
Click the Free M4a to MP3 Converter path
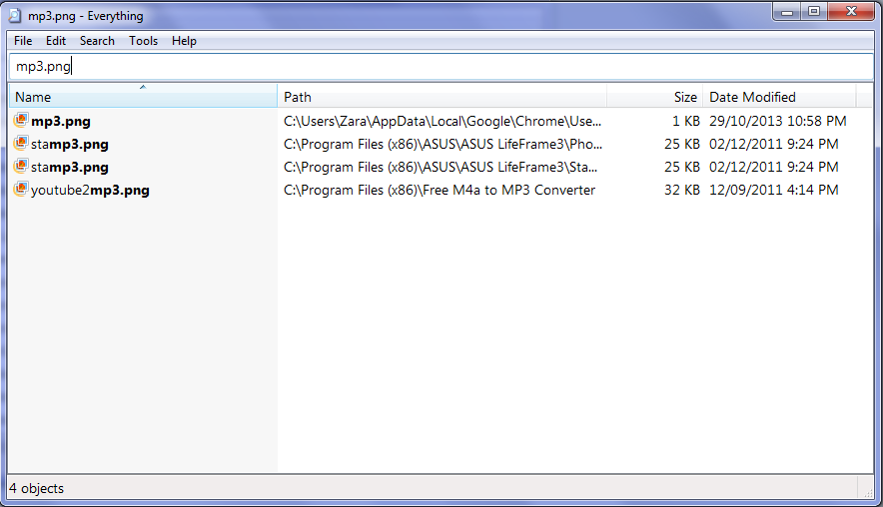click(x=440, y=191)
